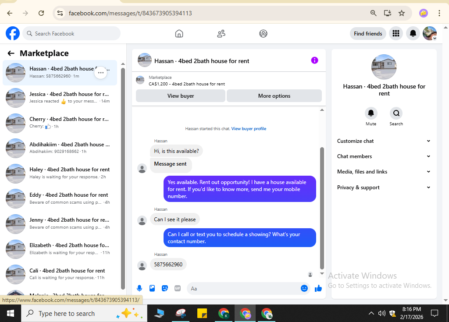The height and width of the screenshot is (322, 449).
Task: Go back using the Marketplace arrow
Action: pyautogui.click(x=11, y=53)
